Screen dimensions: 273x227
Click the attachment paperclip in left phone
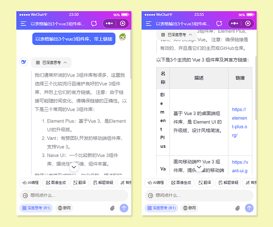click(x=113, y=208)
